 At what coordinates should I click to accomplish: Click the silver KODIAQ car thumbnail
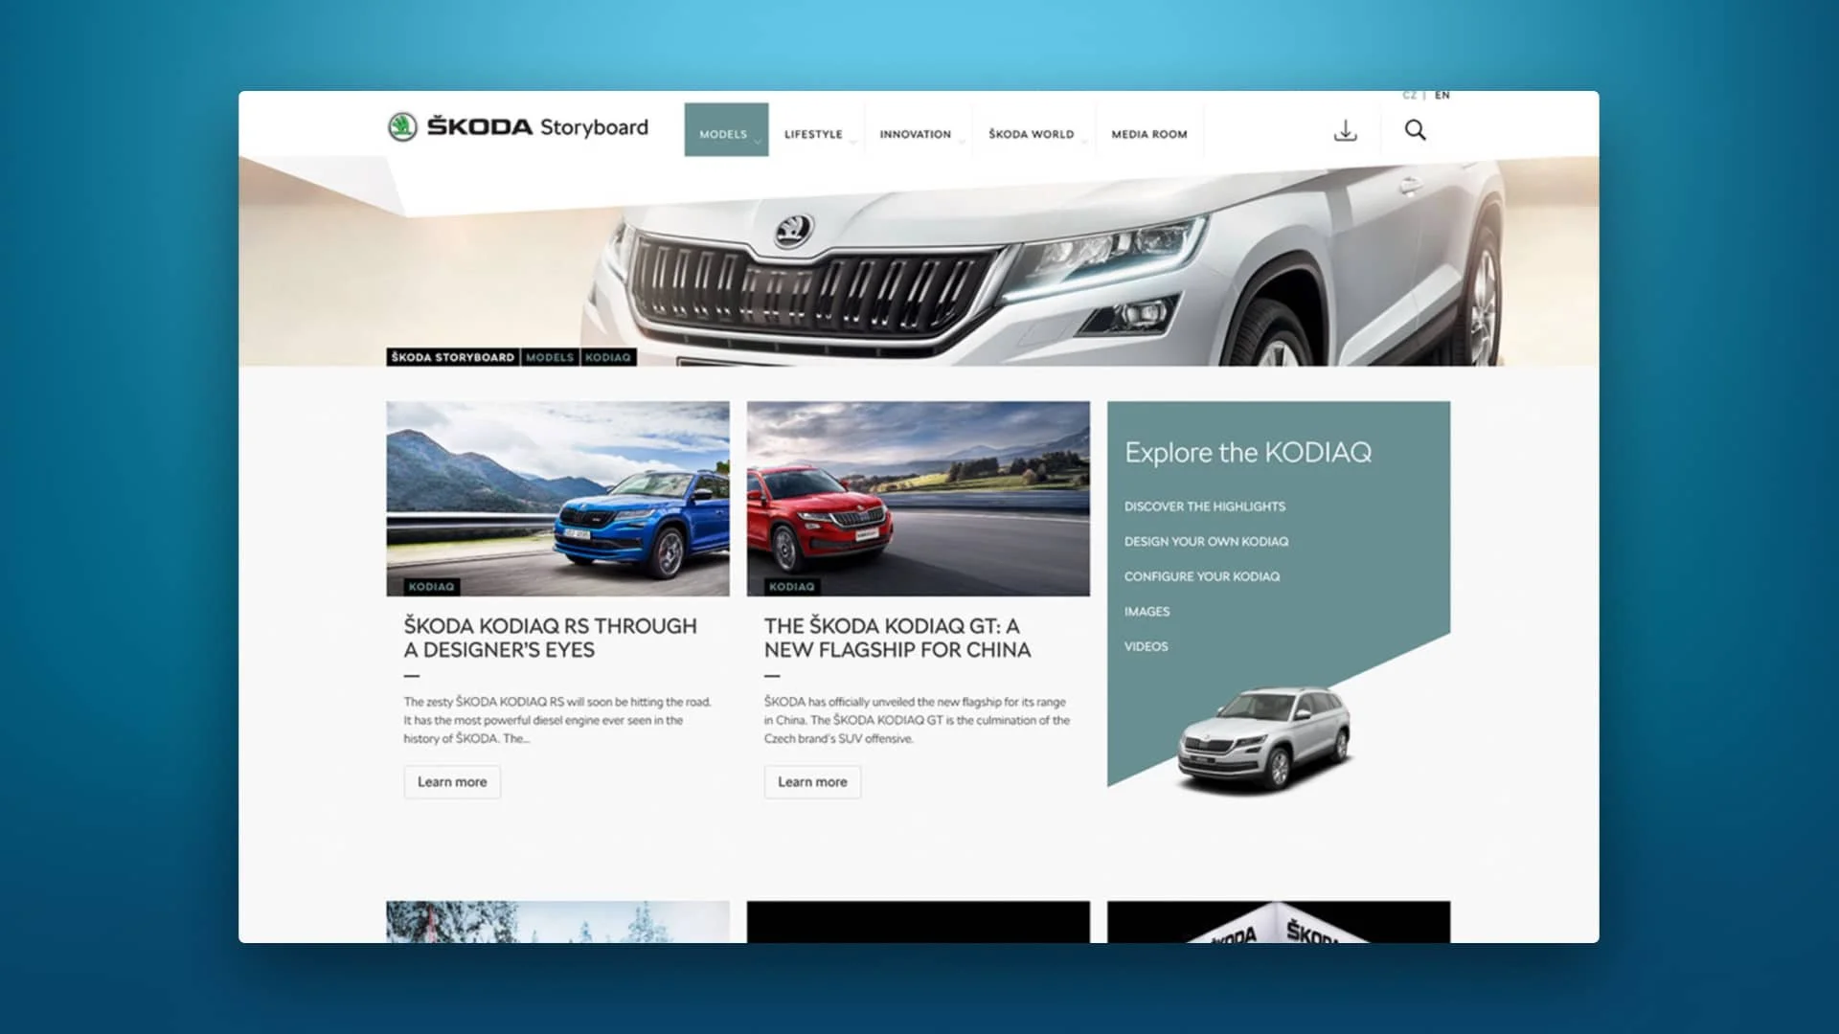click(1264, 738)
